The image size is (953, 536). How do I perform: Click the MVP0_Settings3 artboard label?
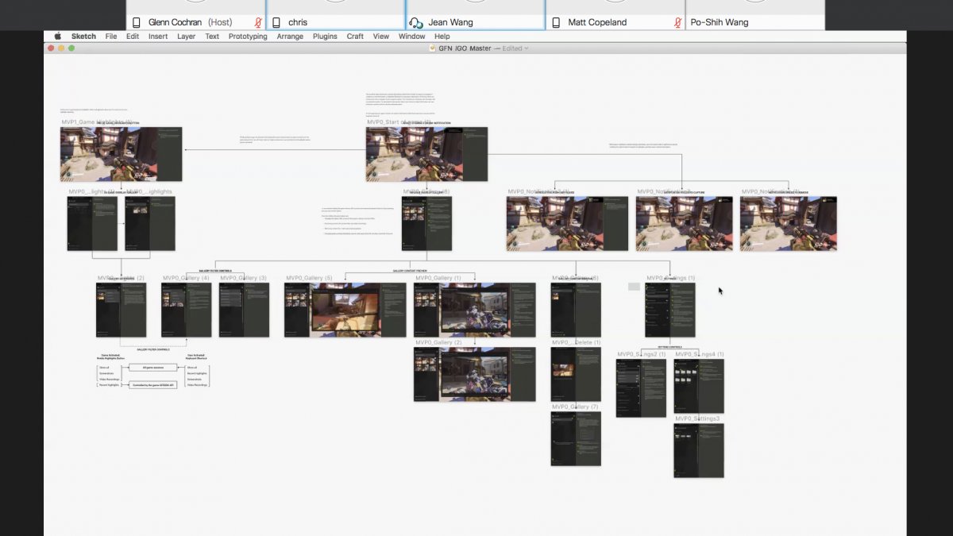698,418
